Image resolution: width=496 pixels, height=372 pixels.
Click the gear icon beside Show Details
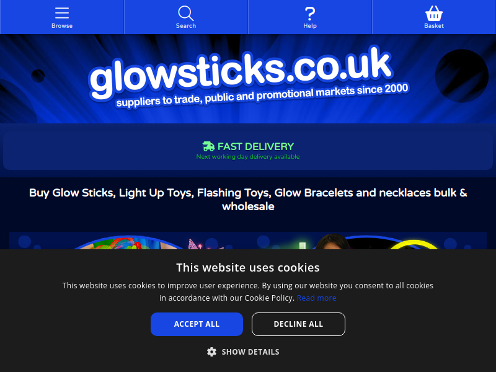coord(211,352)
